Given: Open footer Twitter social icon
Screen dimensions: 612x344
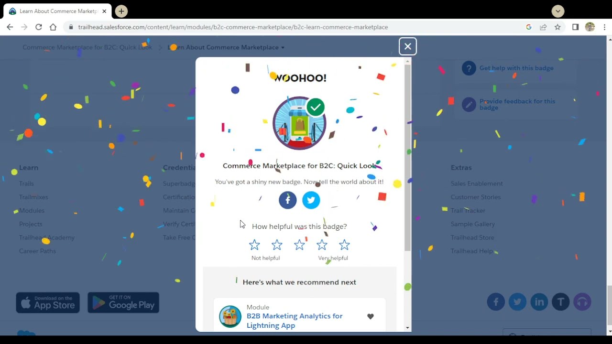Looking at the screenshot, I should 517,302.
